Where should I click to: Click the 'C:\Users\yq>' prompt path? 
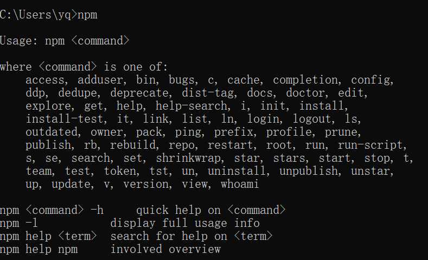click(39, 15)
